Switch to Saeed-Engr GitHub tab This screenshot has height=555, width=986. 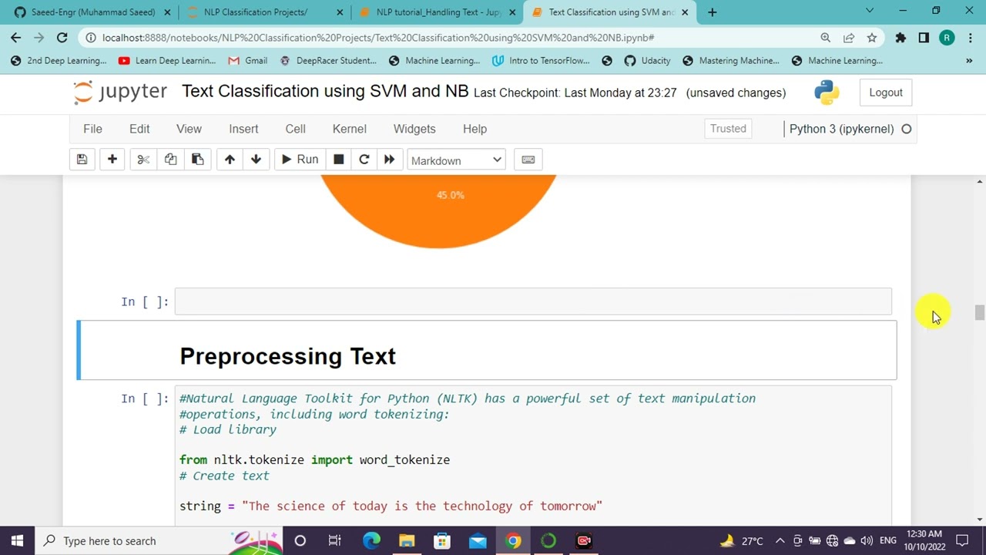[x=92, y=12]
